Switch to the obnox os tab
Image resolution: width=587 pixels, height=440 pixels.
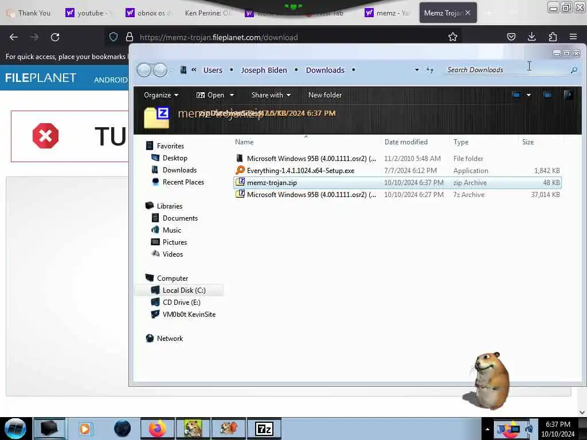[x=149, y=13]
